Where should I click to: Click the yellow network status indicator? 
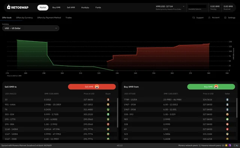tap(226, 145)
